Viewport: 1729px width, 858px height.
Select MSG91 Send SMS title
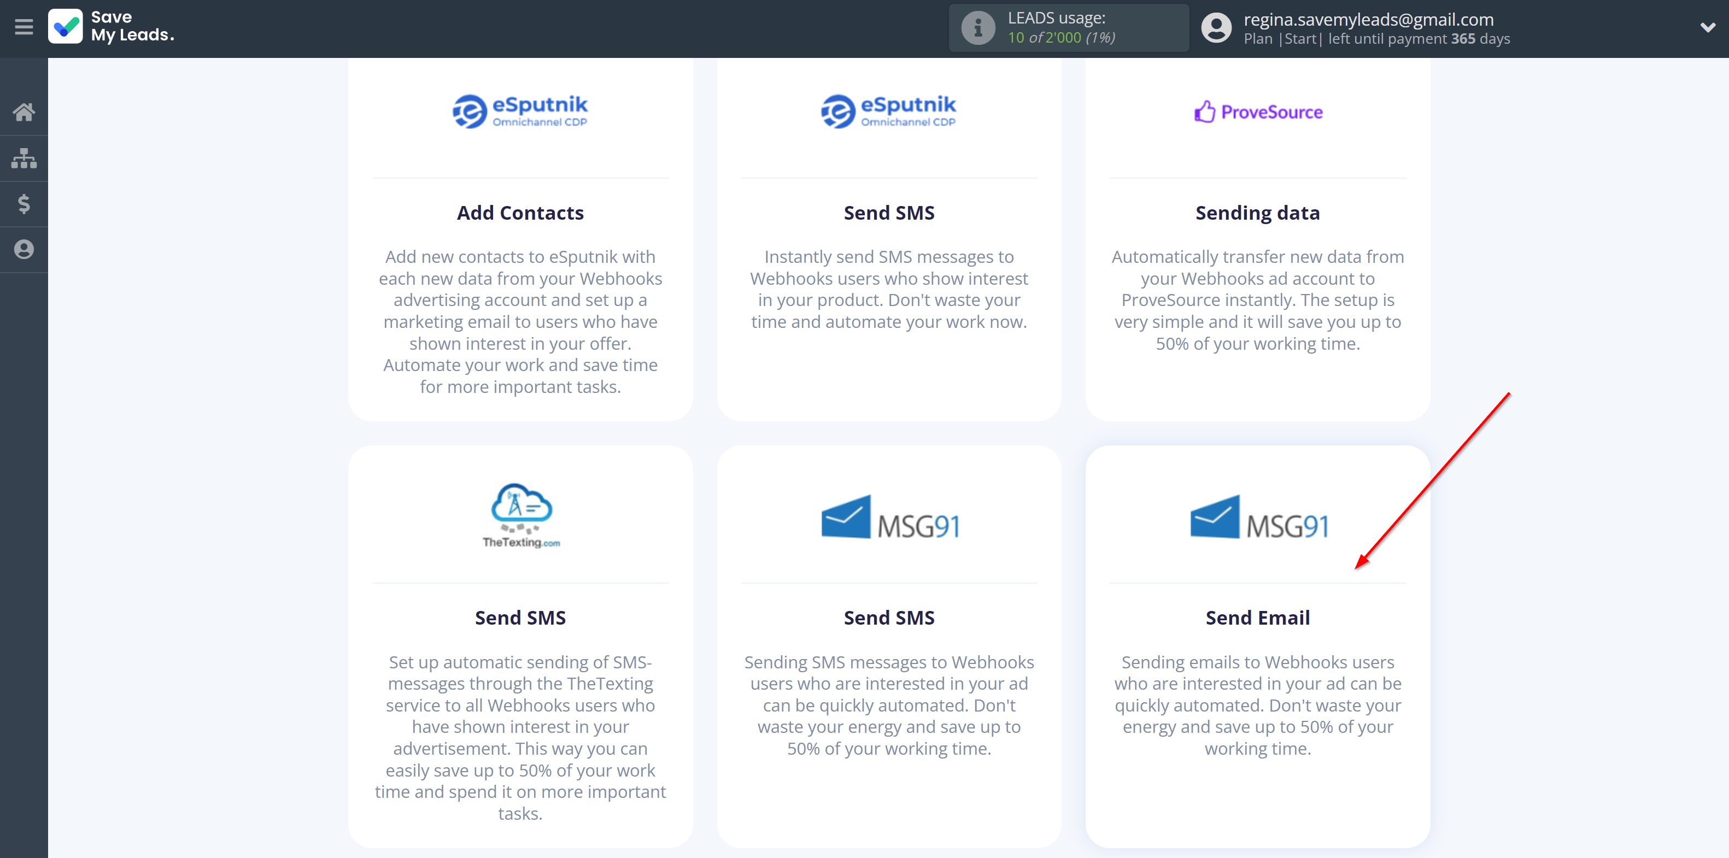click(889, 618)
